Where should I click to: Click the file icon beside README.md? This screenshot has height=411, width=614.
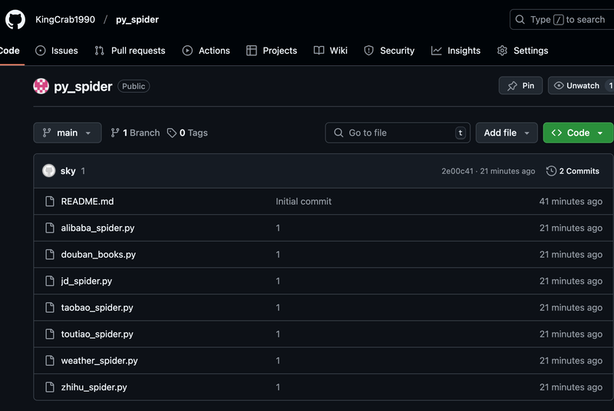pyautogui.click(x=50, y=202)
